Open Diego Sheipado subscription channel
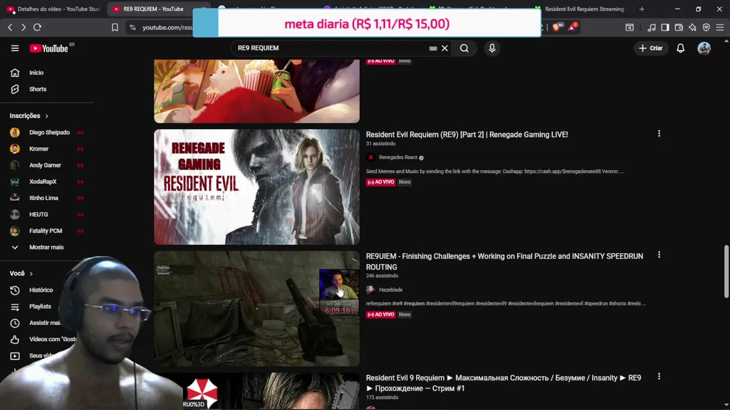Image resolution: width=730 pixels, height=410 pixels. click(x=48, y=133)
